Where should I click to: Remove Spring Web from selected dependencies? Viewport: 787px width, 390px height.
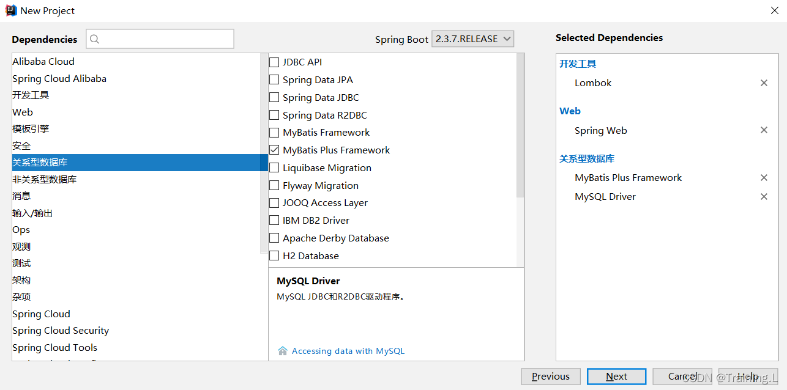click(x=764, y=130)
